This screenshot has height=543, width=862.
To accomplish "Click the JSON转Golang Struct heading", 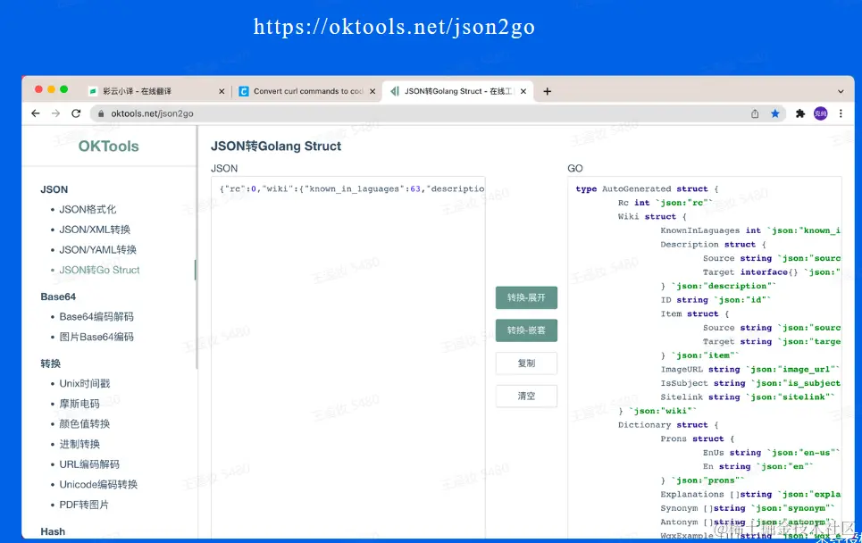I will [x=276, y=146].
